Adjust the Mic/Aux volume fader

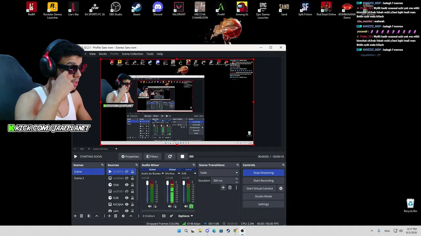167,183
